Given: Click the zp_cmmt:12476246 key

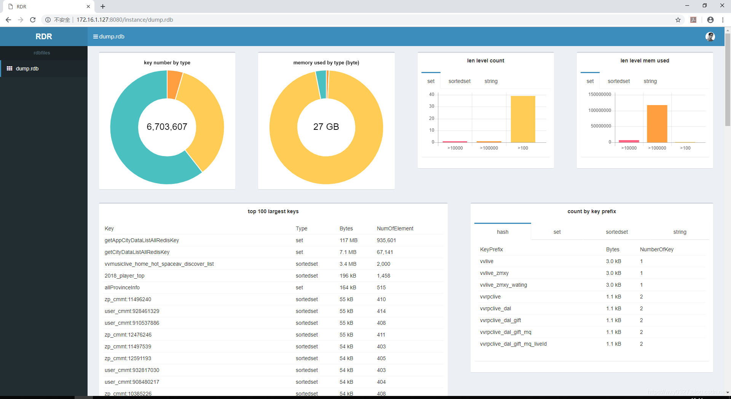Looking at the screenshot, I should tap(128, 335).
